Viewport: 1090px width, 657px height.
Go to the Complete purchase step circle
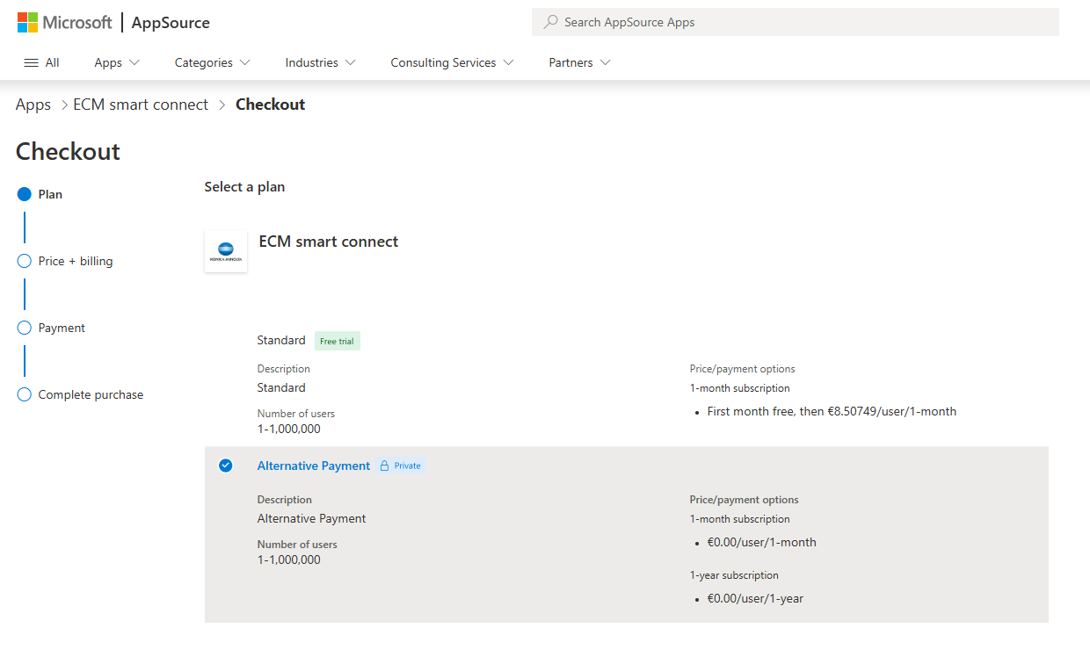[25, 394]
